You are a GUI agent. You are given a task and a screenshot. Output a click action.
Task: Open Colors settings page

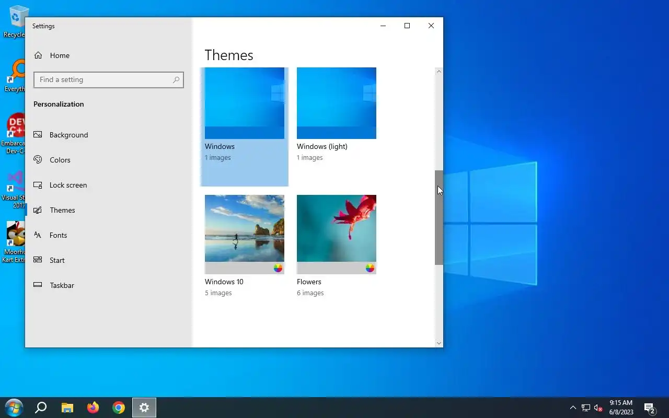point(108,160)
